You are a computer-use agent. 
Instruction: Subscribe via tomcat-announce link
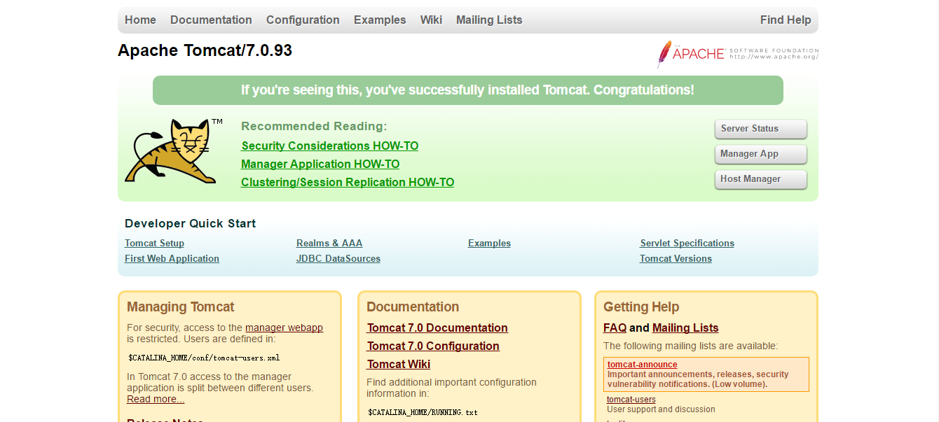coord(643,365)
